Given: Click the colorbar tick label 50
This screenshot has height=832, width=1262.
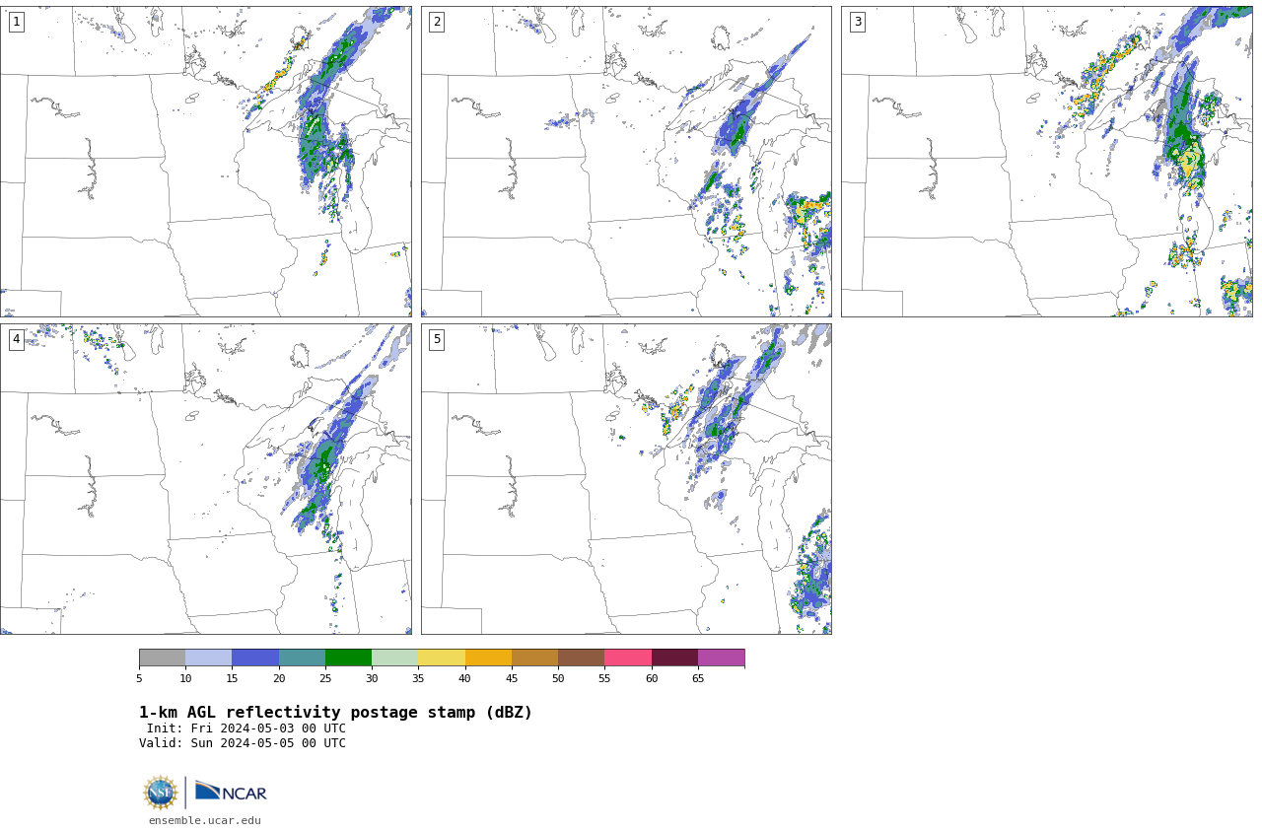Looking at the screenshot, I should 558,678.
